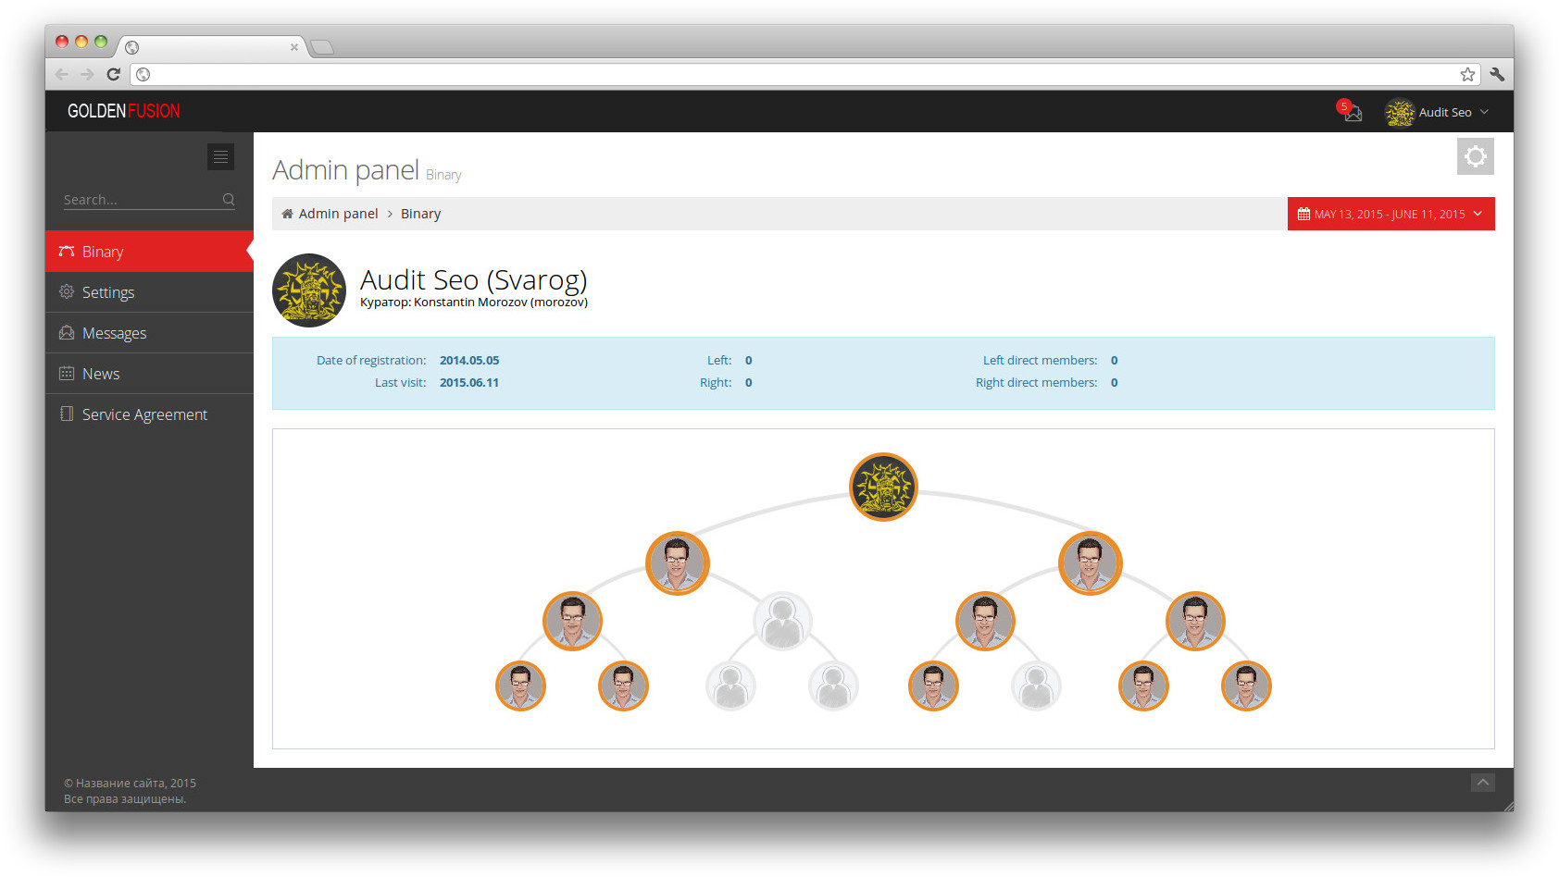Click the settings gear icon in page header
This screenshot has height=877, width=1559.
click(x=1475, y=156)
